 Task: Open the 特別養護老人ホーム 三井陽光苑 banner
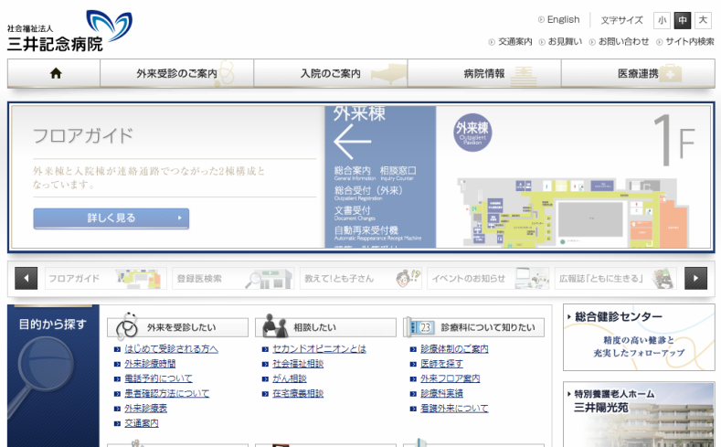pyautogui.click(x=639, y=414)
